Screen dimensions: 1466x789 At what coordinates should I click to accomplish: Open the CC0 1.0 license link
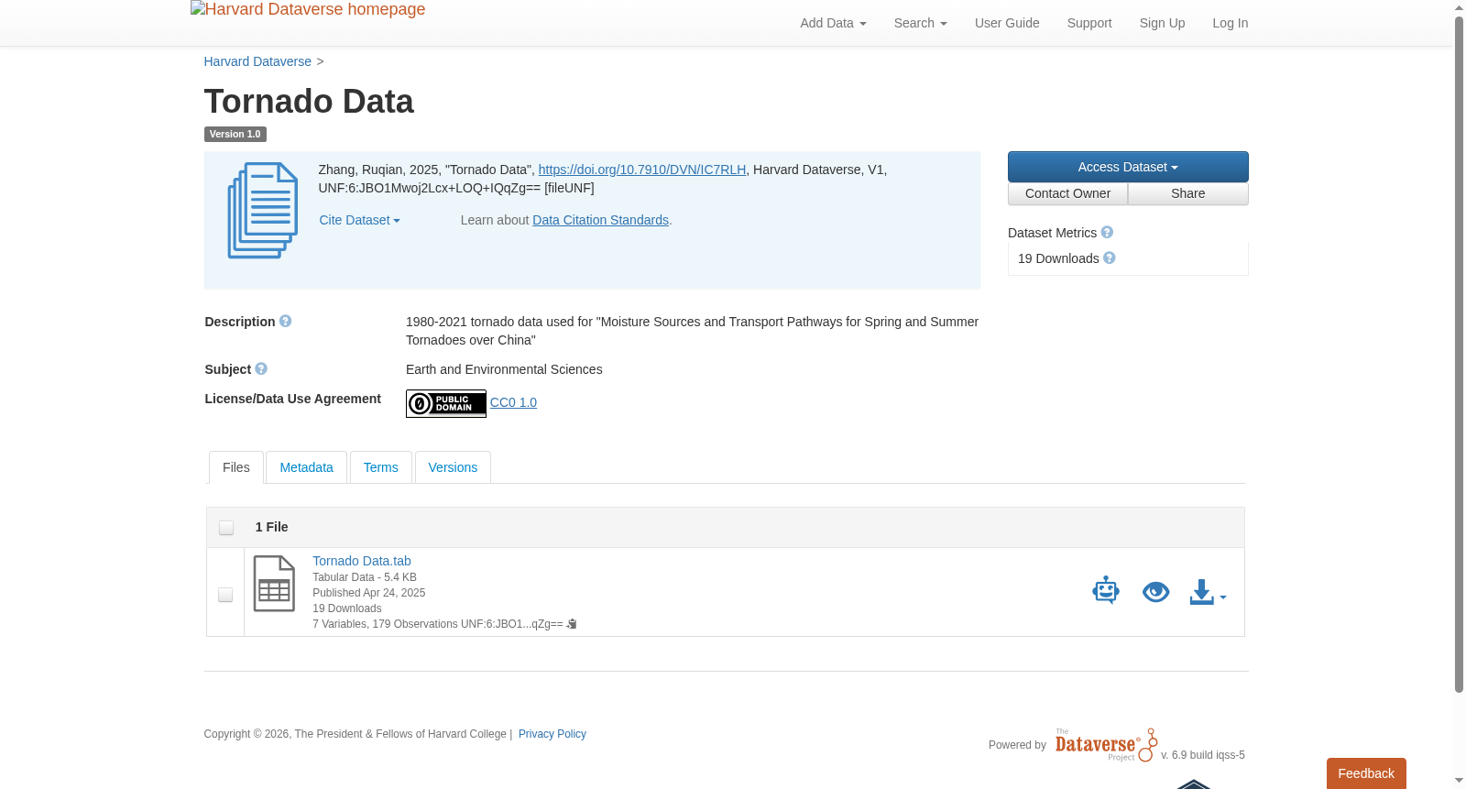click(514, 402)
